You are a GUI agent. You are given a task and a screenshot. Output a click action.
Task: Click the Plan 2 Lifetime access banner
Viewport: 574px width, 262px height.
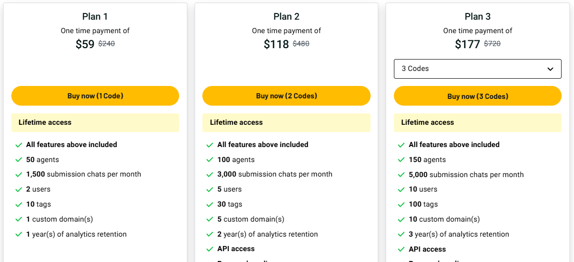[x=286, y=123]
